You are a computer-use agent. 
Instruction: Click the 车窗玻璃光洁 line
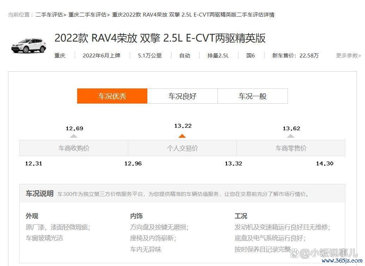pos(44,238)
